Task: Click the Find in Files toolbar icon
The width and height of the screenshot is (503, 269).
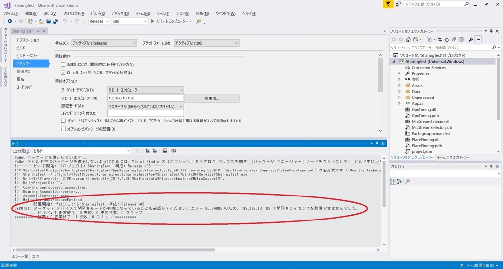Action: (198, 21)
